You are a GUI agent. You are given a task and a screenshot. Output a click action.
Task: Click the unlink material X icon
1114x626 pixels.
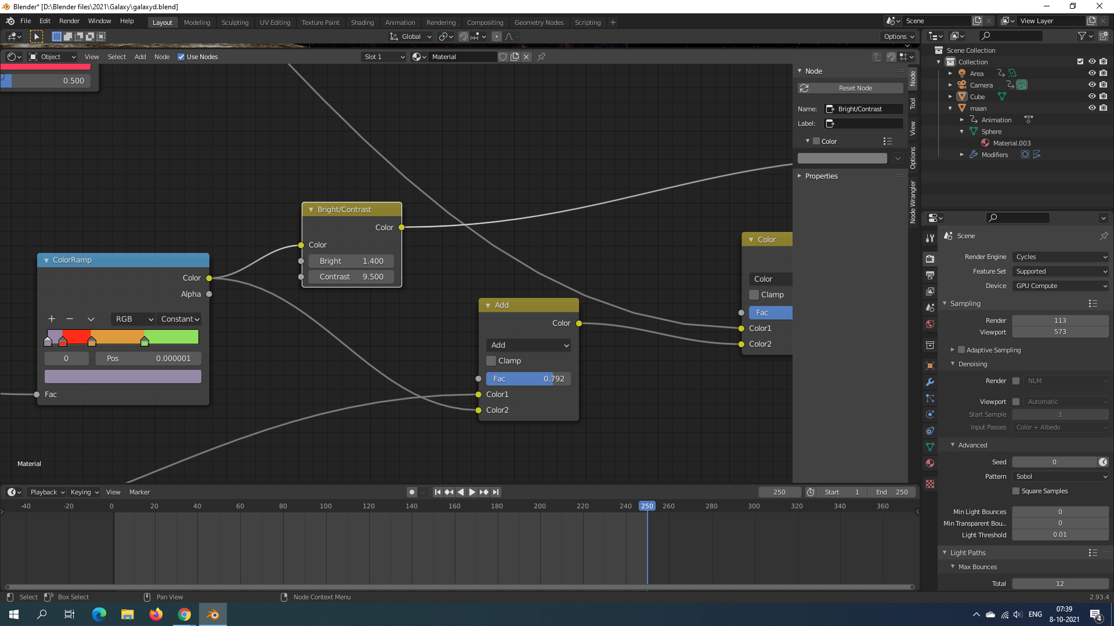coord(526,57)
